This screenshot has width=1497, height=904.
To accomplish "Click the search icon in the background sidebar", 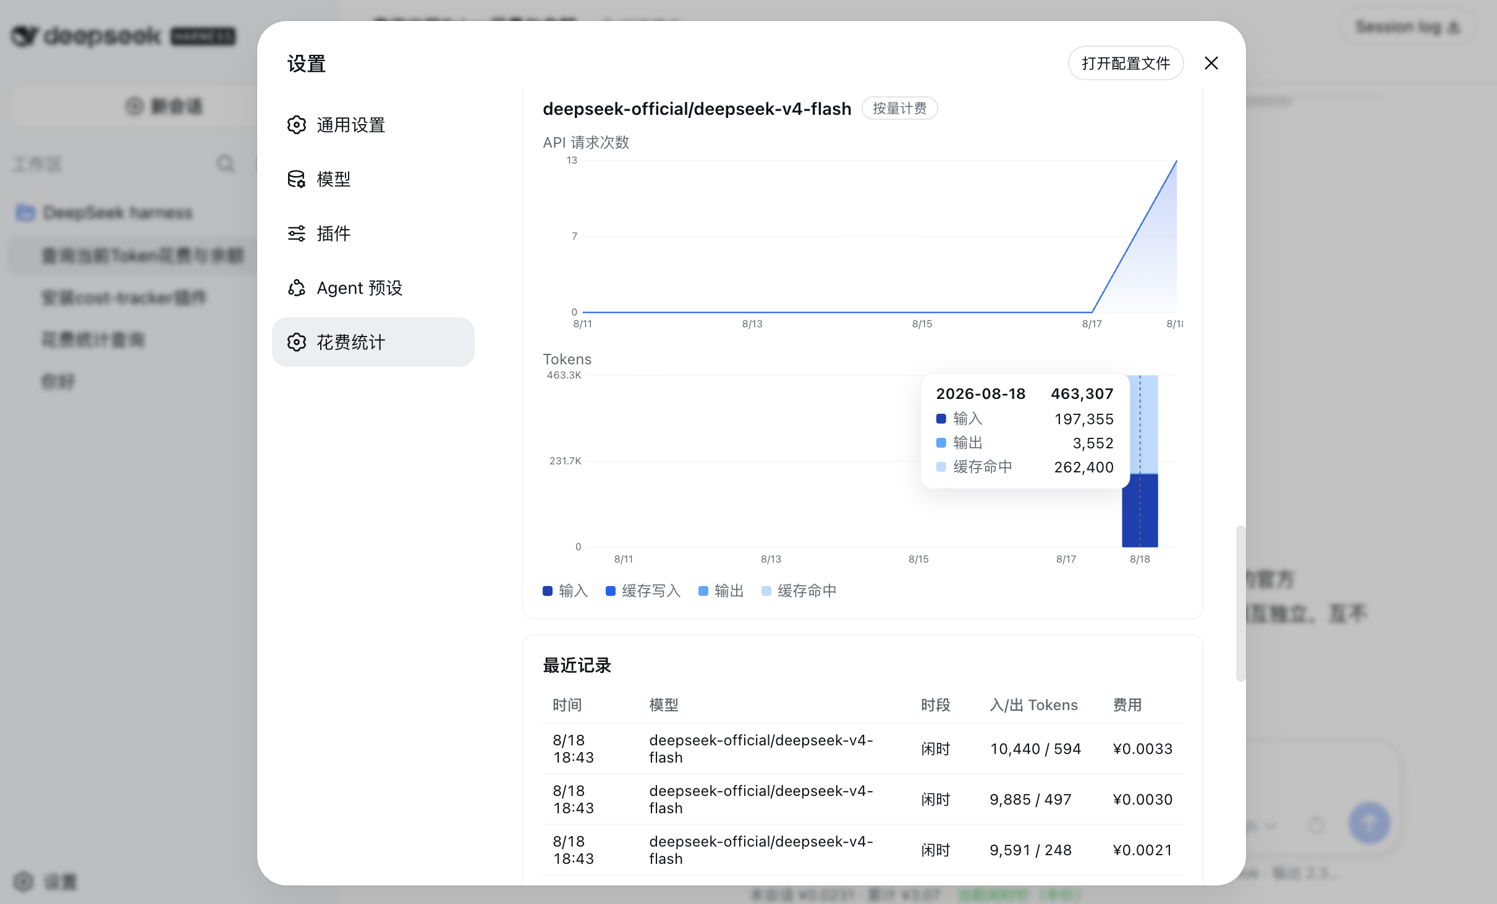I will 226,164.
